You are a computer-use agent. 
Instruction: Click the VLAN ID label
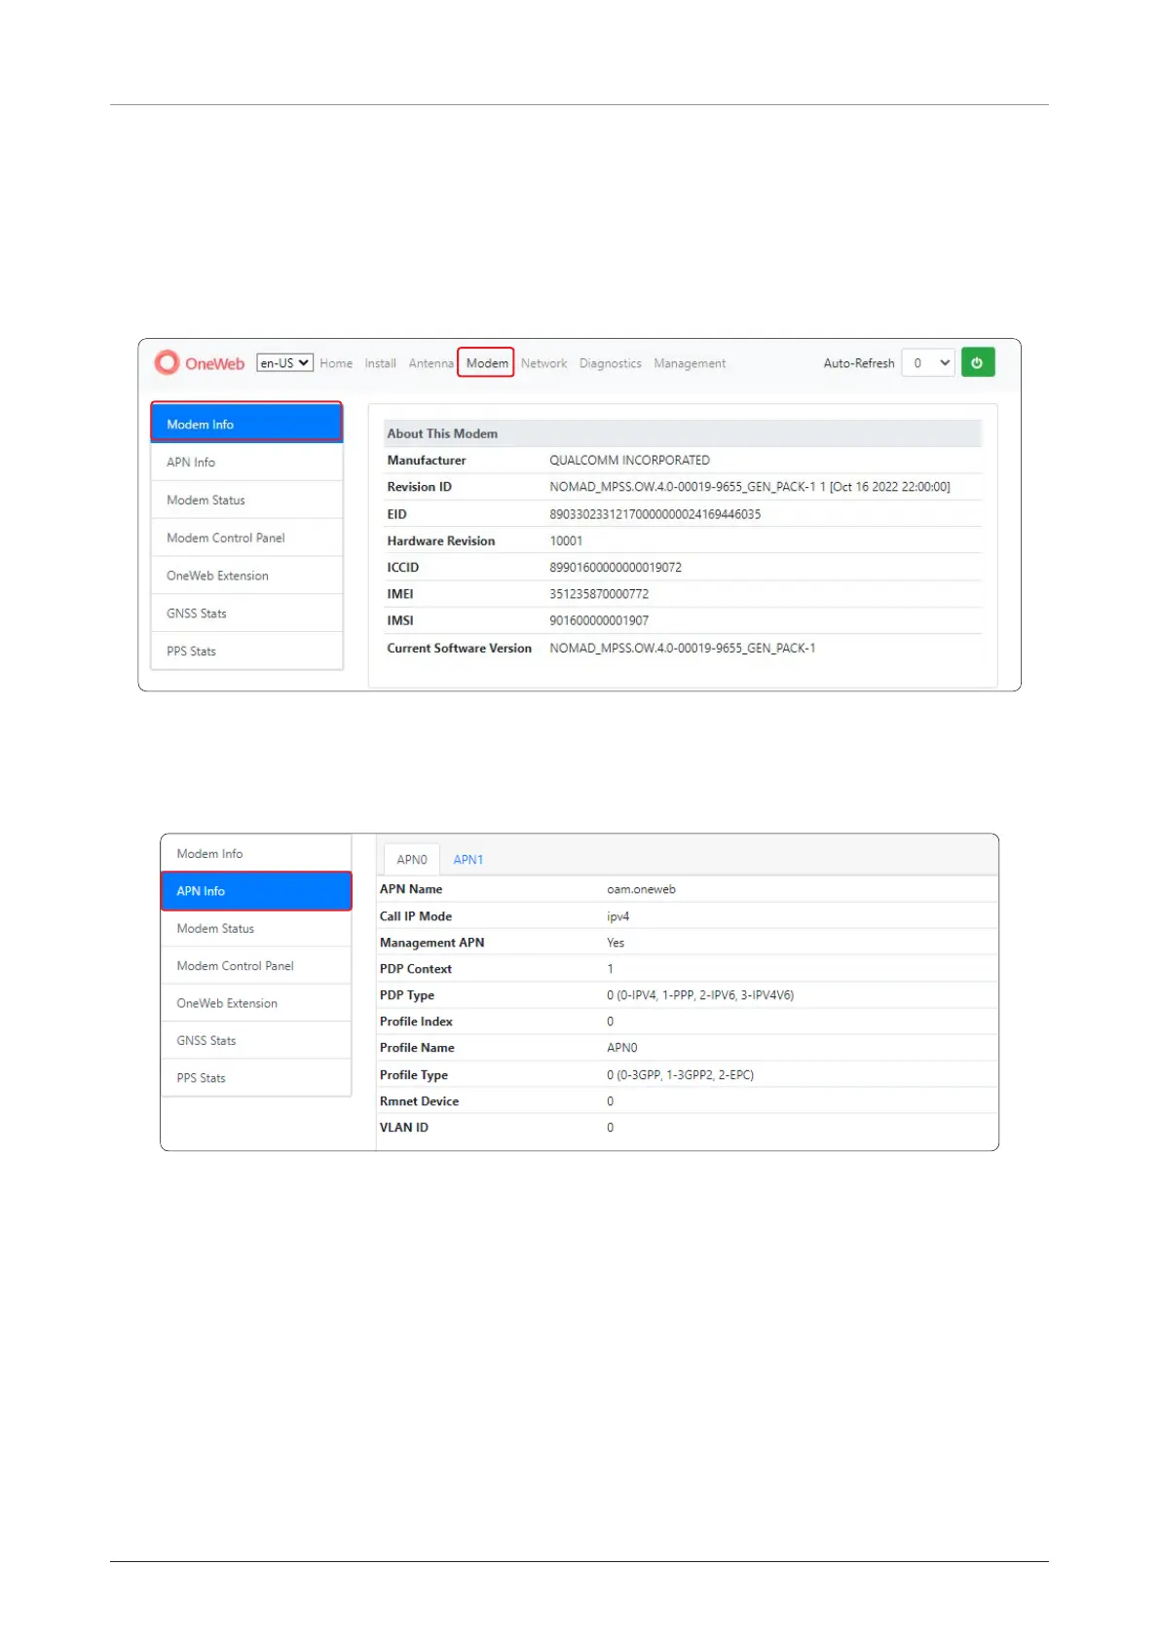(403, 1128)
